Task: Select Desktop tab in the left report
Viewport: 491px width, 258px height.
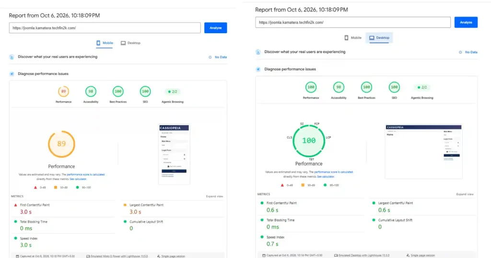Action: tap(130, 43)
